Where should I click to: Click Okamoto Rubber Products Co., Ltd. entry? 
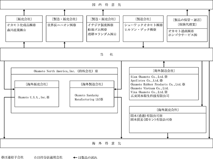point(158,84)
